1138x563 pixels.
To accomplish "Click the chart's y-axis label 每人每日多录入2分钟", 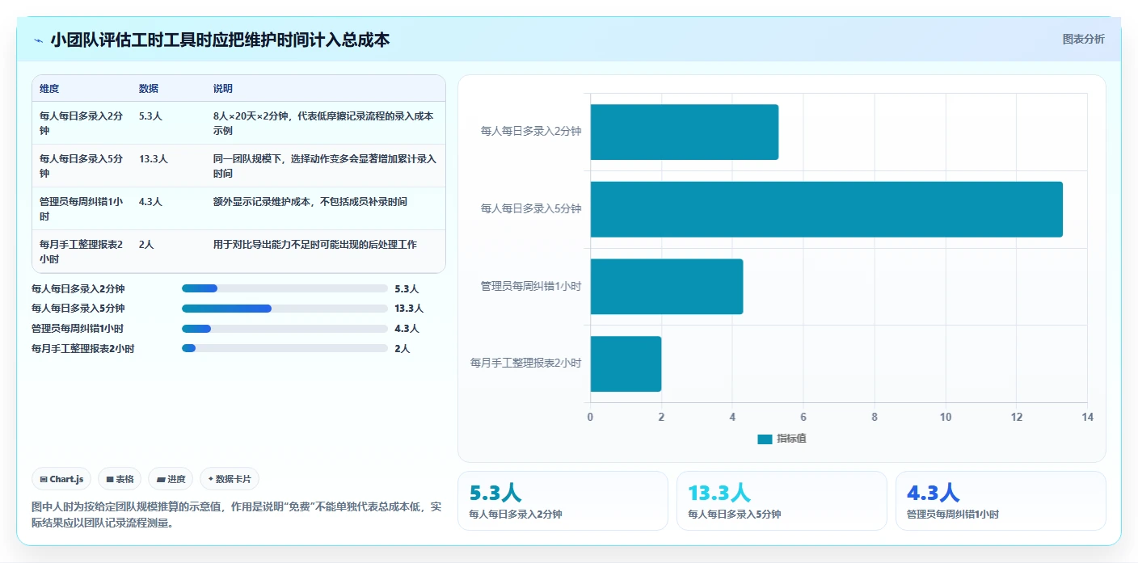I will [x=531, y=132].
